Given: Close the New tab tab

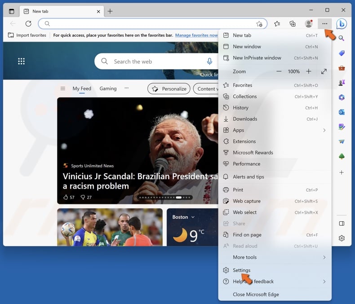Looking at the screenshot, I should tap(98, 11).
